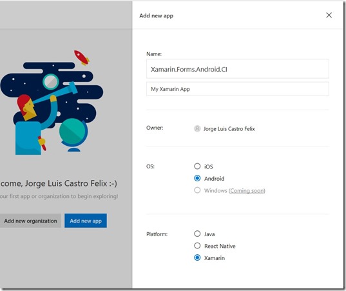Choose the React Native platform
Image resolution: width=346 pixels, height=291 pixels.
(x=197, y=246)
